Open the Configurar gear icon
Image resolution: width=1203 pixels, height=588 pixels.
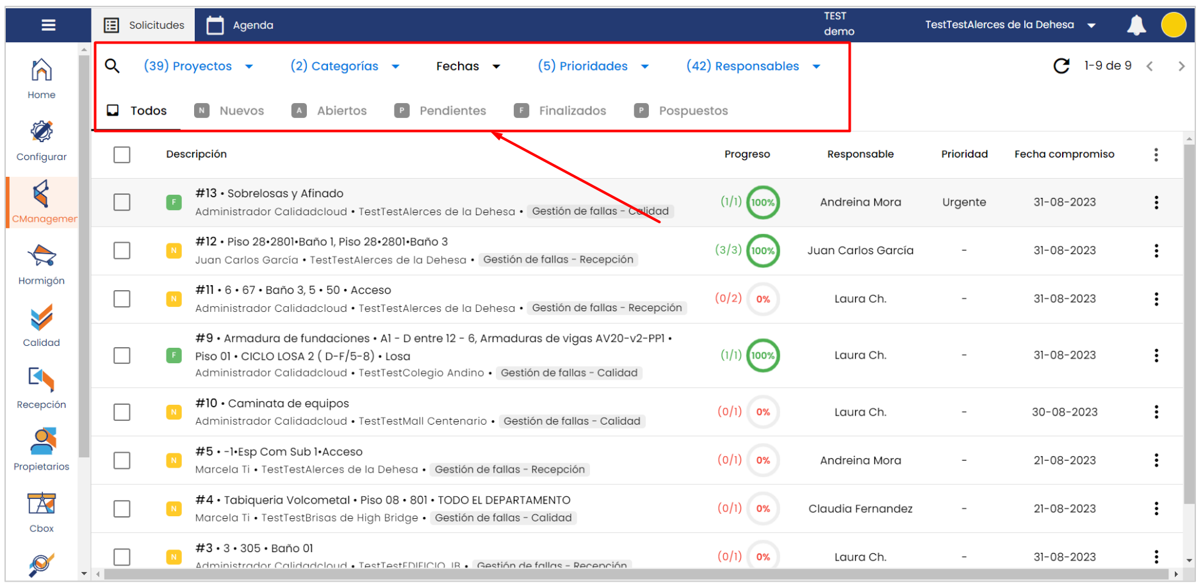click(42, 140)
